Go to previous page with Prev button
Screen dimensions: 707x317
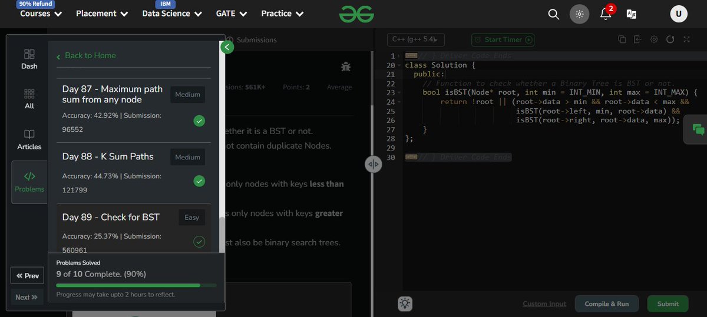pyautogui.click(x=28, y=275)
